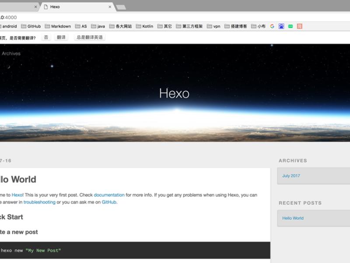350x263 pixels.
Task: Open a new browser tab
Action: pyautogui.click(x=121, y=7)
